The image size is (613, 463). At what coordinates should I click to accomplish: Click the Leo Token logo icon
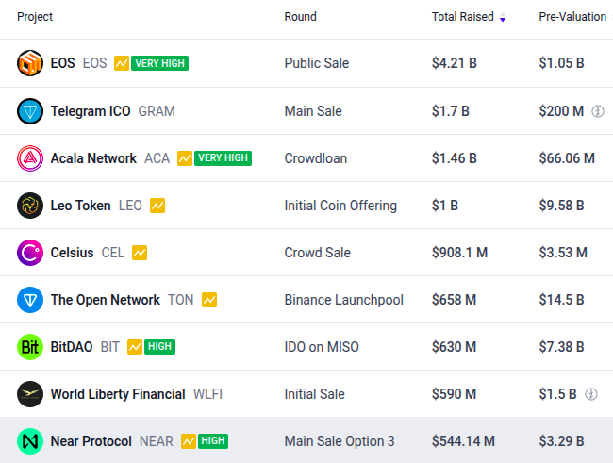click(30, 206)
